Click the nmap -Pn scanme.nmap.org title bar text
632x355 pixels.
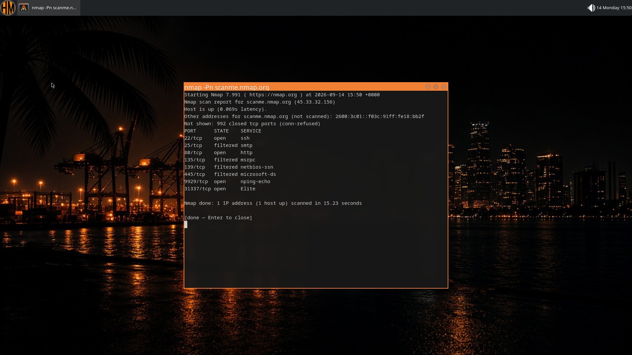(x=226, y=87)
